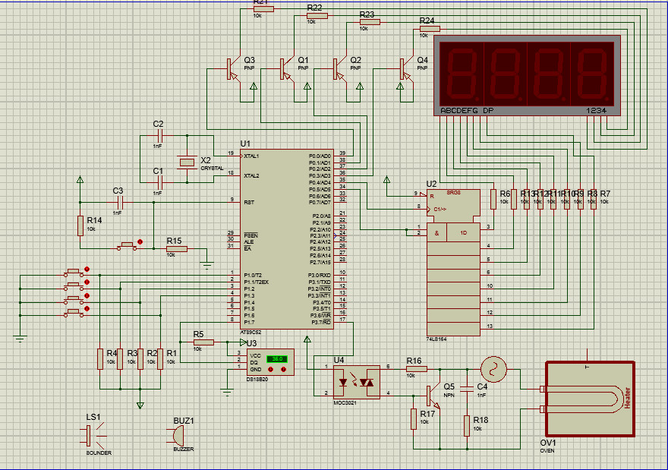Click the power terminal arrow above R14
The width and height of the screenshot is (668, 470).
tap(80, 180)
